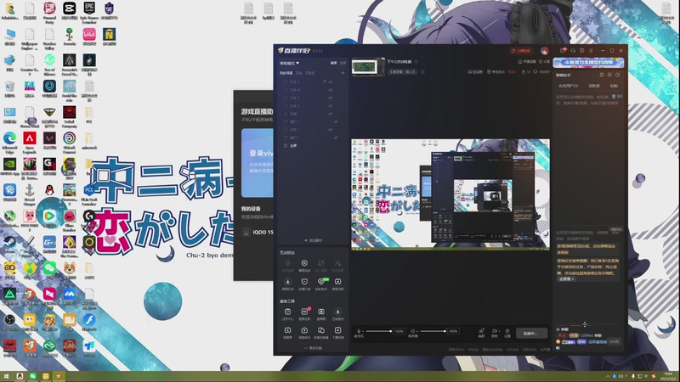Switch to 贡献 tab in chat panel
The image size is (680, 382).
coord(614,86)
